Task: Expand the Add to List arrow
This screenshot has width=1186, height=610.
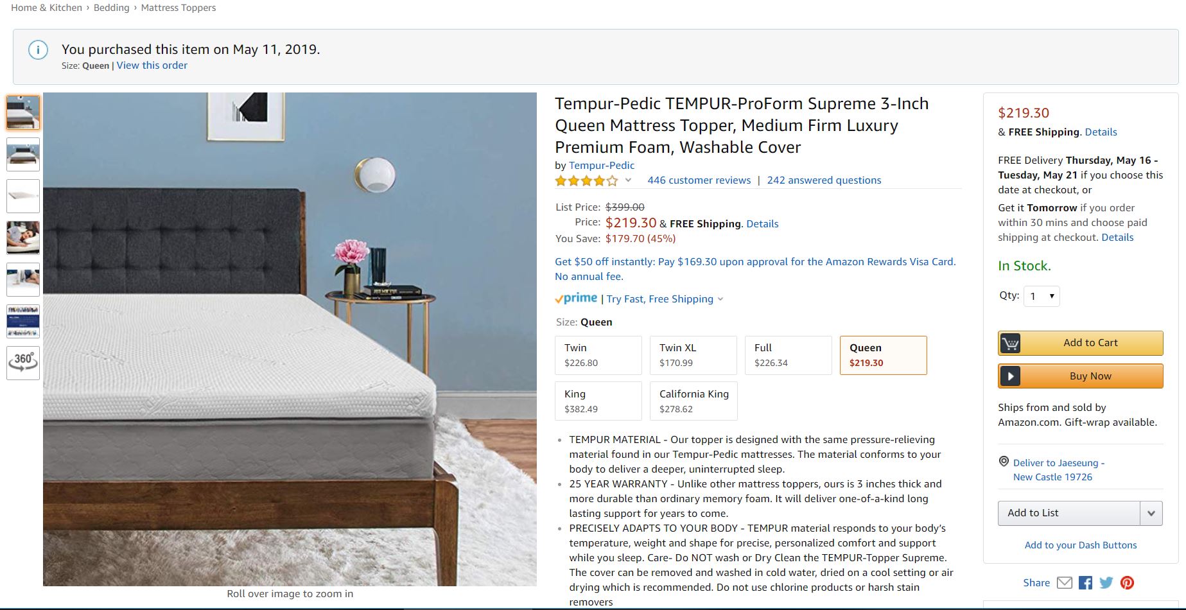Action: (x=1151, y=513)
